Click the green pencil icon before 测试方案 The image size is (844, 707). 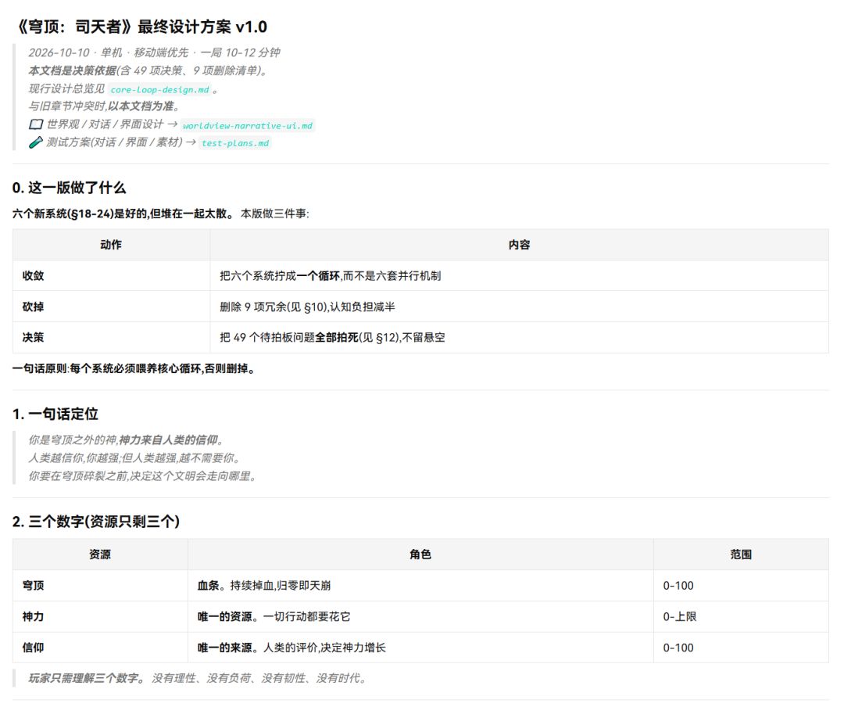(x=35, y=142)
